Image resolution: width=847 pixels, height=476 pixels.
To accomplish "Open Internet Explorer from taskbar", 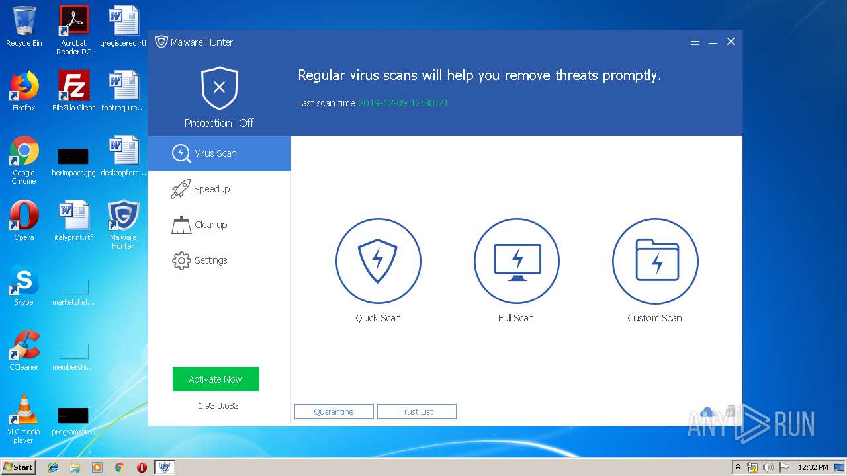I will (53, 467).
